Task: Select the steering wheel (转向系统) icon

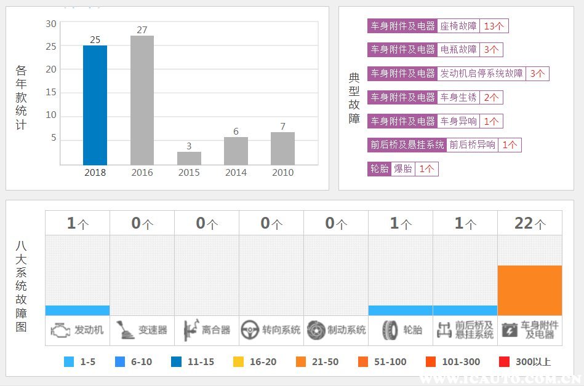Action: pyautogui.click(x=249, y=330)
